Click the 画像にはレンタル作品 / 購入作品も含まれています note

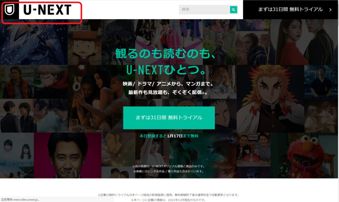[168, 171]
